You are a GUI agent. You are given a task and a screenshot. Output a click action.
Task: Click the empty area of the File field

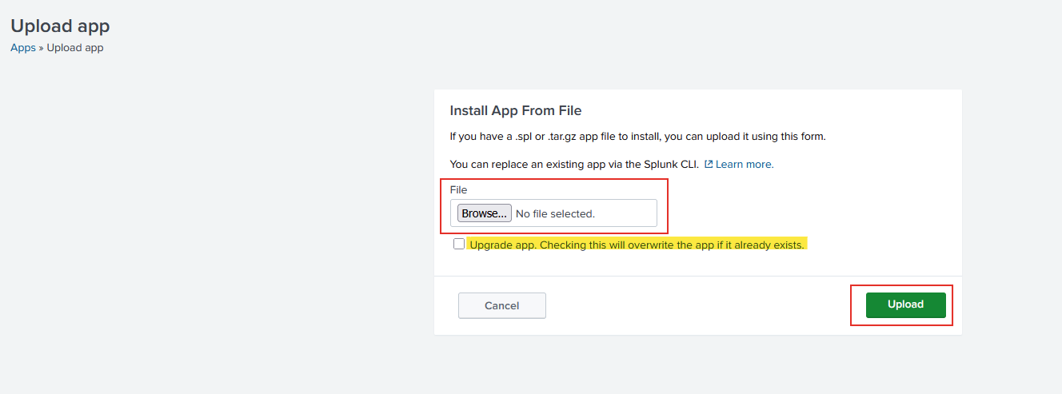625,213
